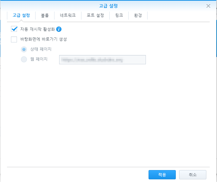Enable 바탕화면에 바로가기 생성 checkbox
217x182 pixels.
pyautogui.click(x=14, y=39)
